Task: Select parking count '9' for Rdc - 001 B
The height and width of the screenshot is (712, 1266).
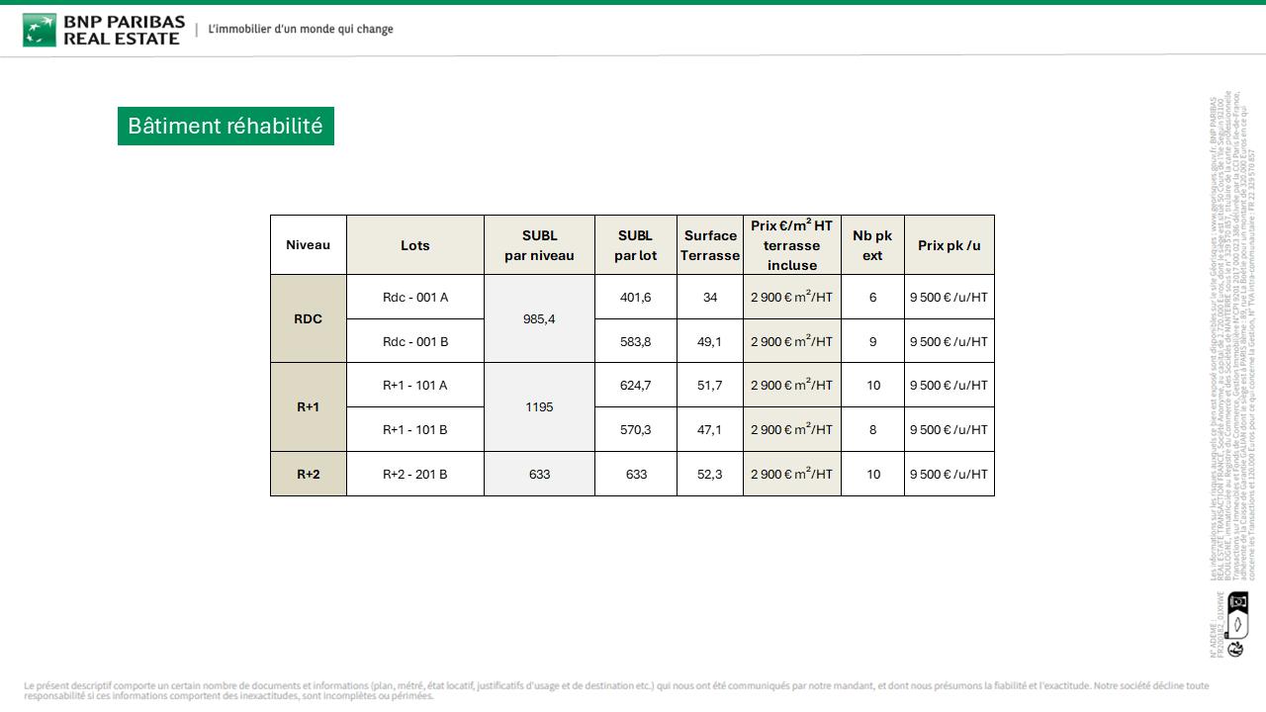Action: pyautogui.click(x=872, y=341)
